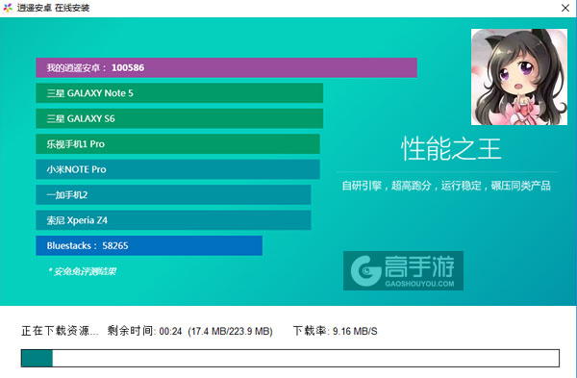The height and width of the screenshot is (378, 577).
Task: Select the 一加手机2 bar
Action: tap(173, 194)
